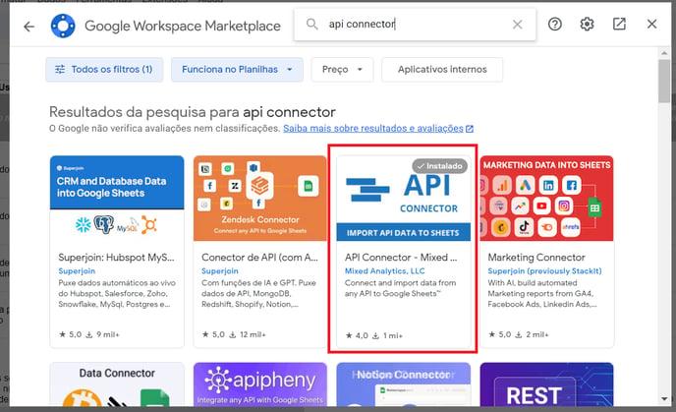Open the apipheny app card
The image size is (676, 412).
[x=260, y=384]
